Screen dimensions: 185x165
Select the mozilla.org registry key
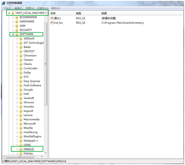tap(30, 132)
